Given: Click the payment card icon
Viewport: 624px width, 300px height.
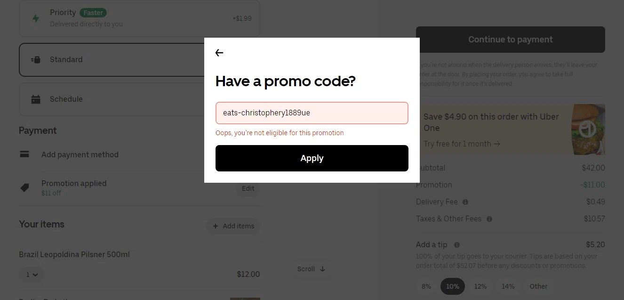Looking at the screenshot, I should click(x=24, y=154).
